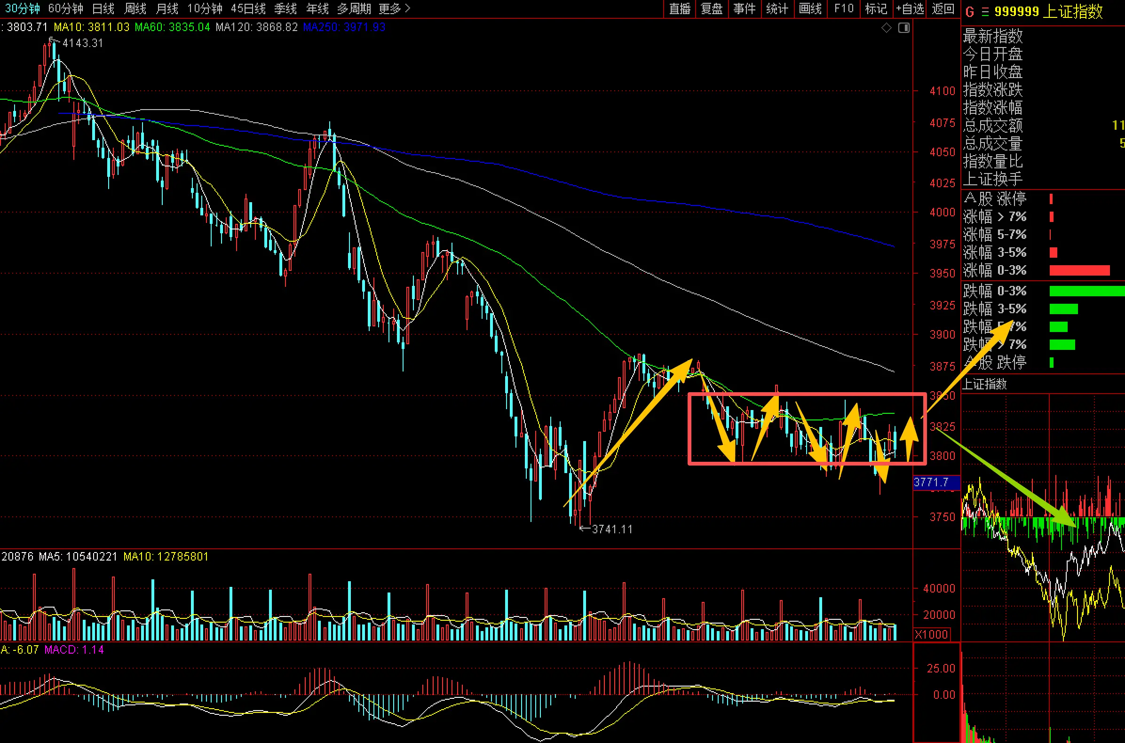The height and width of the screenshot is (743, 1125).
Task: Click the 今日开盘 row label
Action: [992, 54]
